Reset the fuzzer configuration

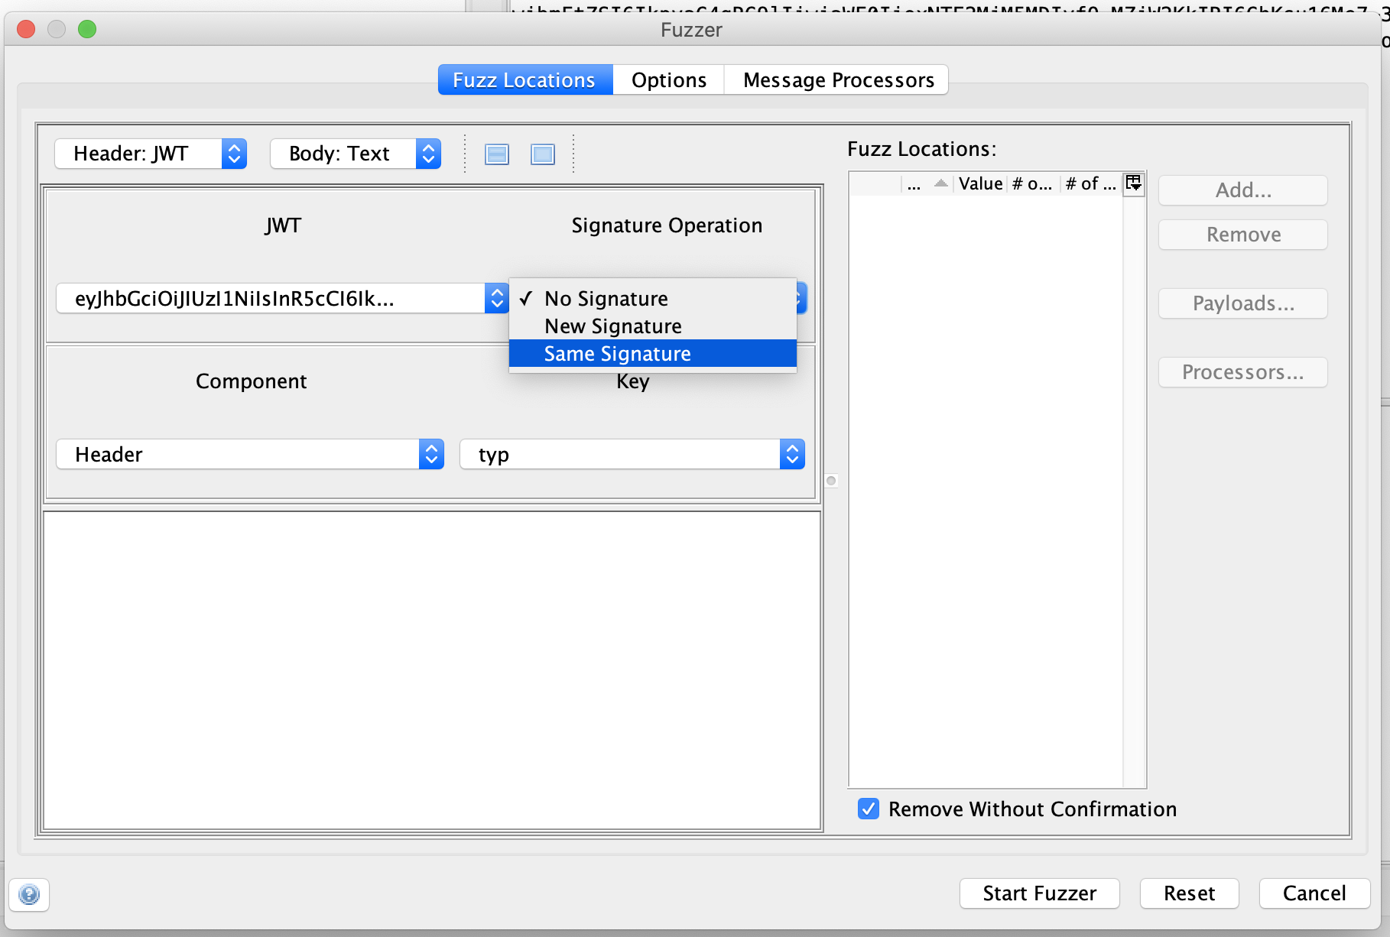[1189, 893]
